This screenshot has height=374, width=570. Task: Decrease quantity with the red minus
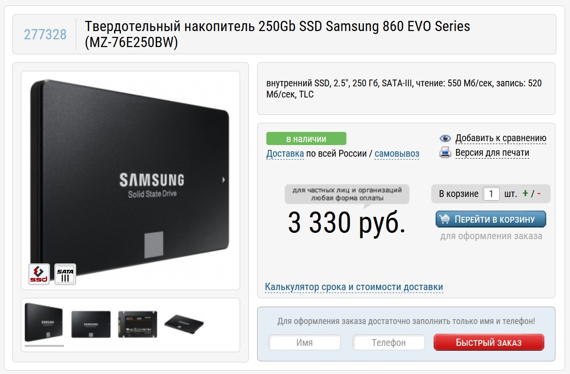pos(539,194)
